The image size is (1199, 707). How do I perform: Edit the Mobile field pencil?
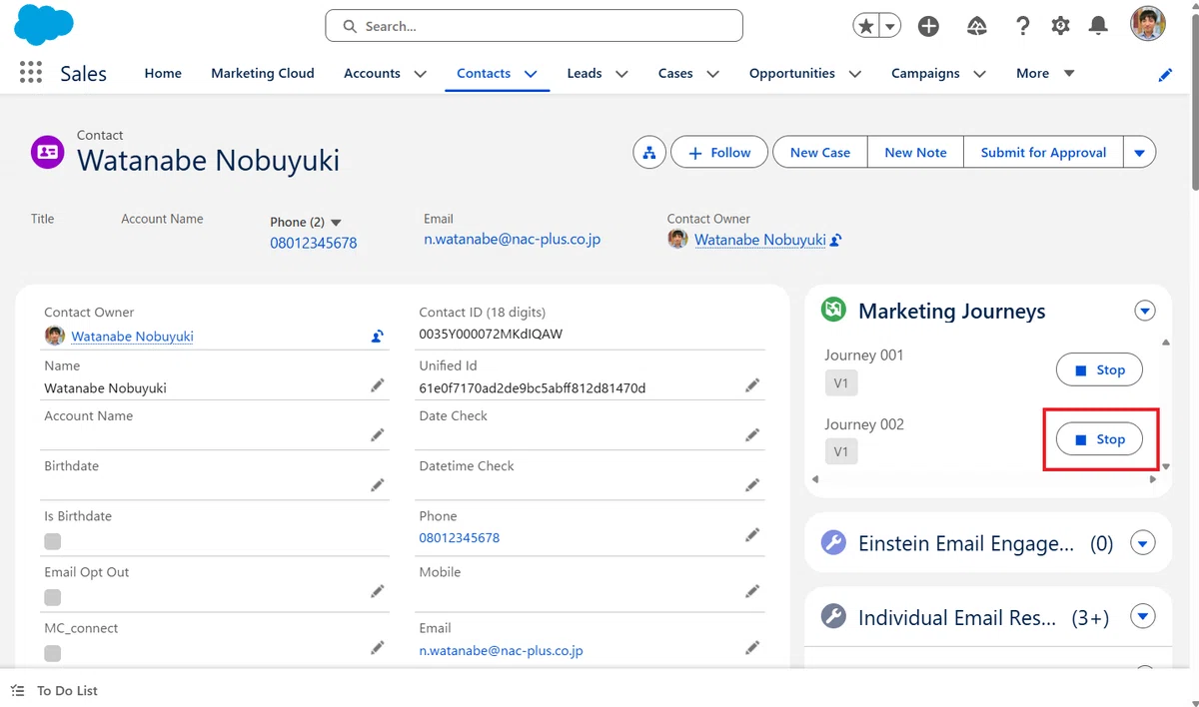(752, 591)
